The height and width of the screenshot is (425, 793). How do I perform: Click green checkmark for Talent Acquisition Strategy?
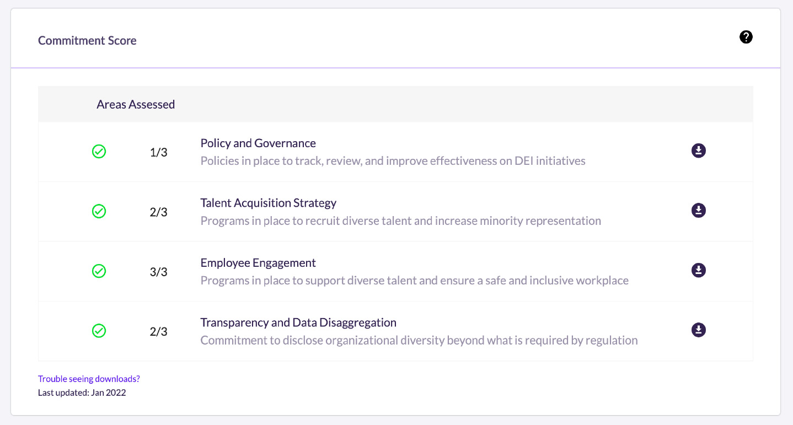pyautogui.click(x=99, y=211)
